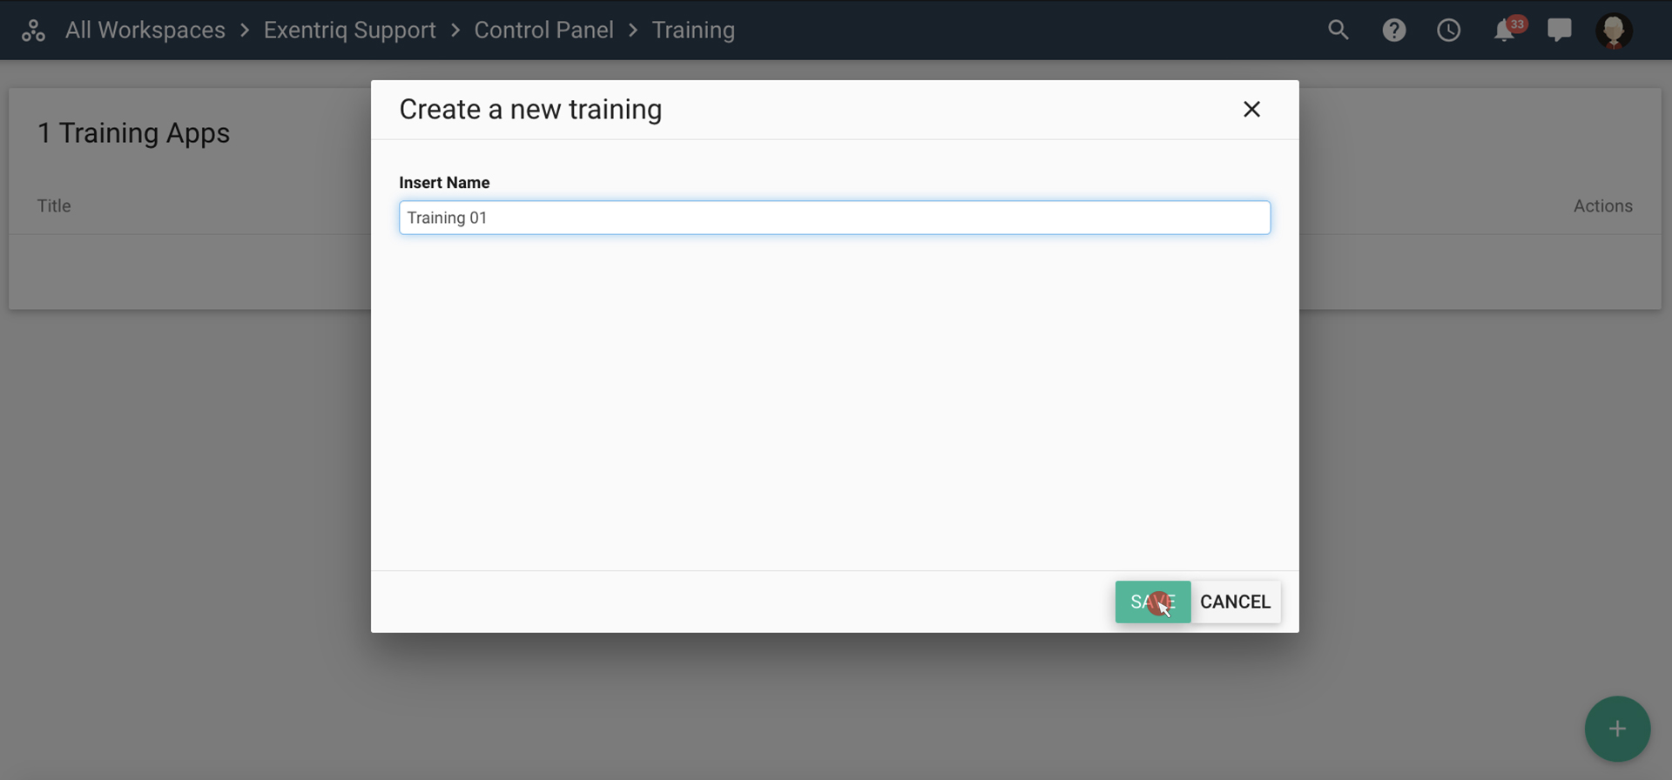Open the notifications bell
The width and height of the screenshot is (1672, 780).
(x=1504, y=31)
